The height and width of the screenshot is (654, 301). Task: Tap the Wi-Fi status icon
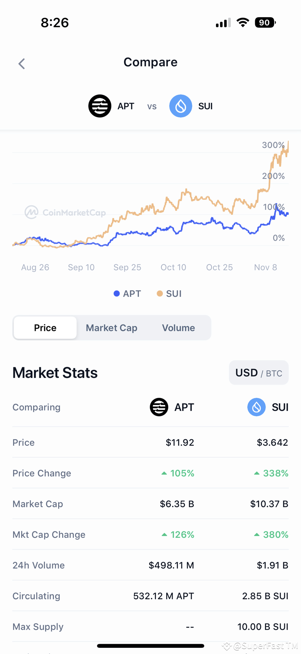242,23
